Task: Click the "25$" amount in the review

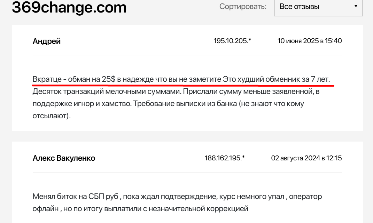Action: coord(108,79)
